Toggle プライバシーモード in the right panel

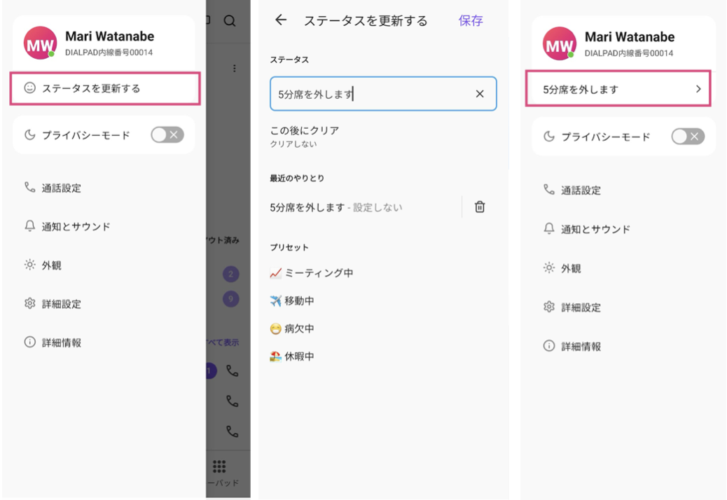pyautogui.click(x=687, y=137)
